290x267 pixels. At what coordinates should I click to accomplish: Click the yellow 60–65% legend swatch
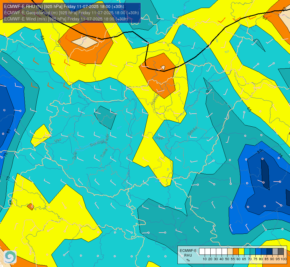click(241, 252)
